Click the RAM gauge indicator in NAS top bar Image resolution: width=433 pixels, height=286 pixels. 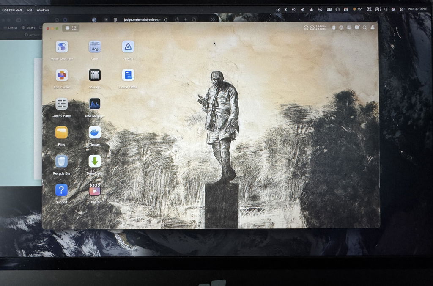point(312,27)
